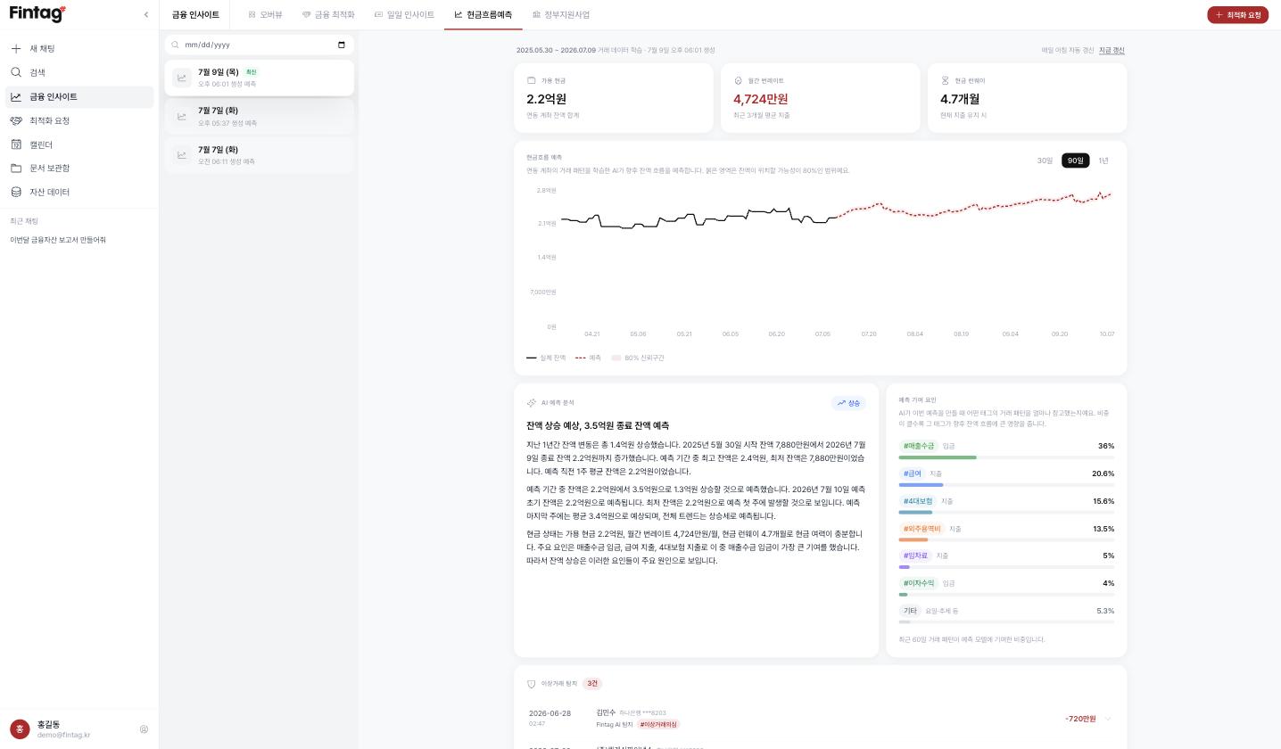This screenshot has width=1281, height=749.
Task: Click the plus icon beside 새 채팅
Action: tap(16, 48)
